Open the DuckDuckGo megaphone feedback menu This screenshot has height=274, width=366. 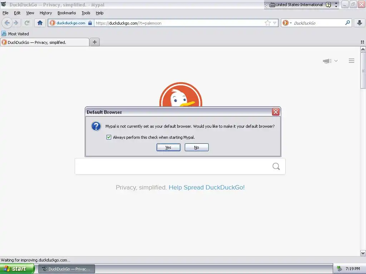coord(330,61)
